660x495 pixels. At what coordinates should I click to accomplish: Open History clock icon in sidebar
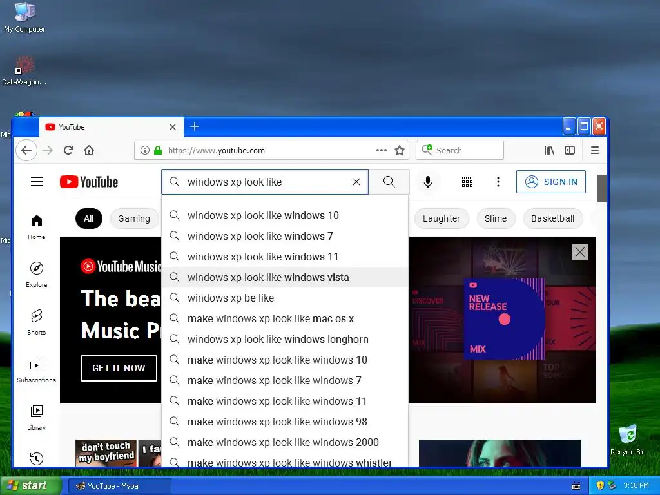tap(37, 458)
